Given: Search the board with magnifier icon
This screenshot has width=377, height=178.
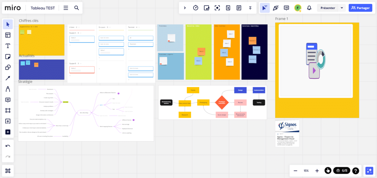Looking at the screenshot, I should 76,8.
